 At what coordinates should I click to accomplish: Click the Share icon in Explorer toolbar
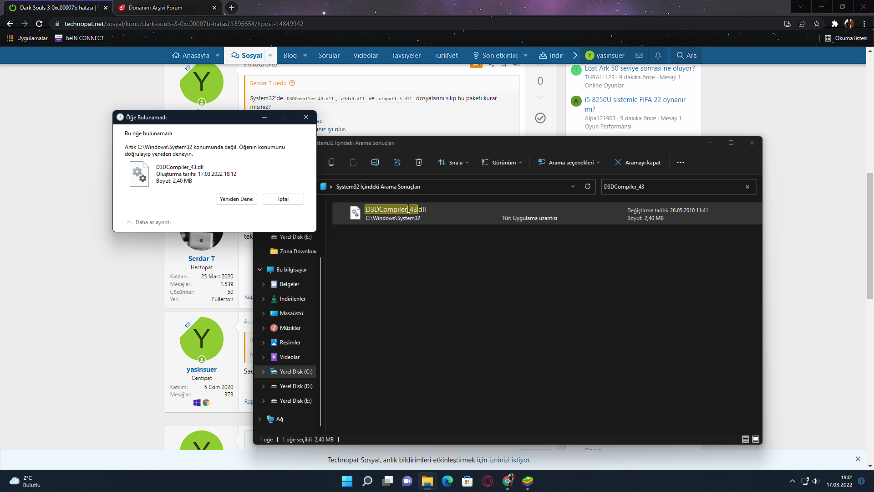click(396, 162)
